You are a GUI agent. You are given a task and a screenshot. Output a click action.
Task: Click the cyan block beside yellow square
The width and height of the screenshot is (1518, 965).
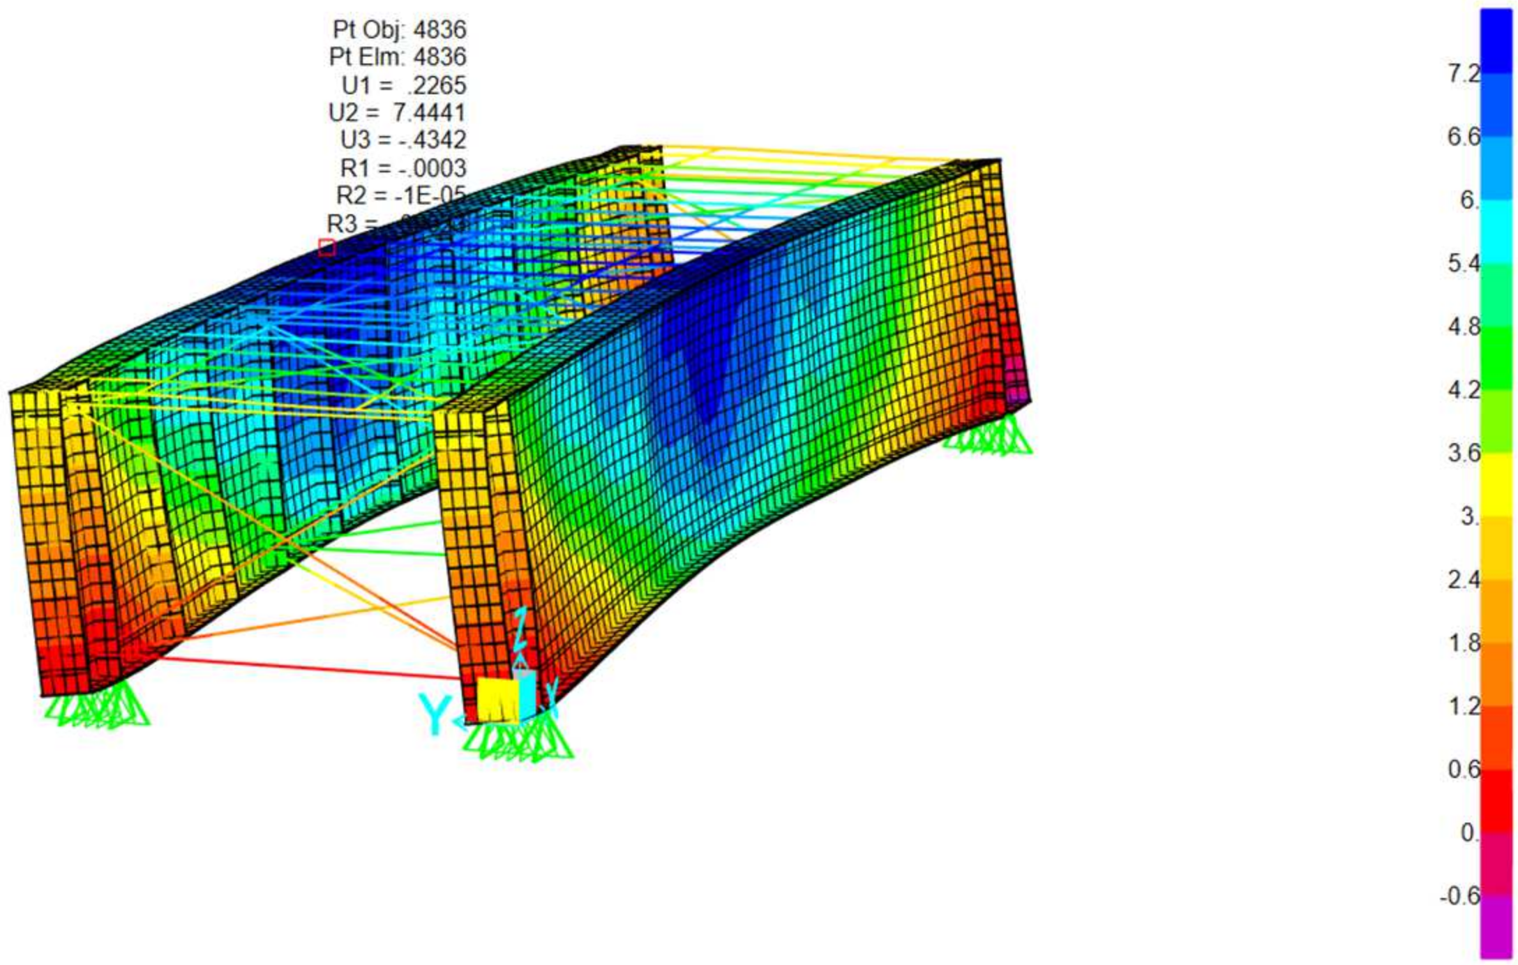pos(527,695)
